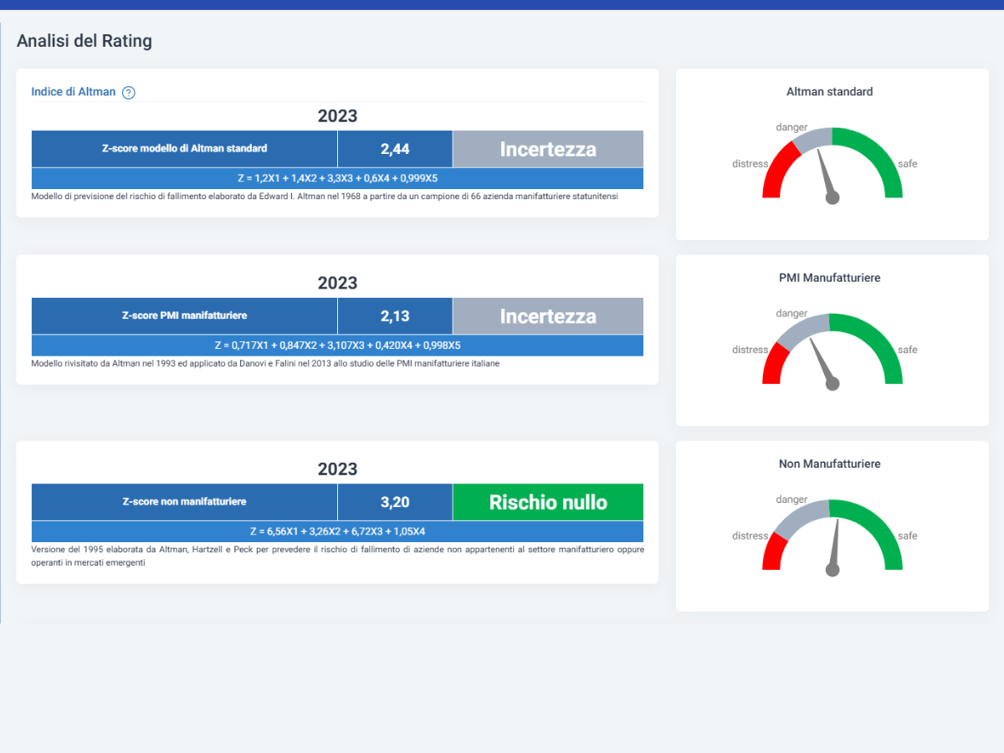Screen dimensions: 1004x753
Task: Click the 2023 year heading above PMI manifatturiere table
Action: coord(337,284)
